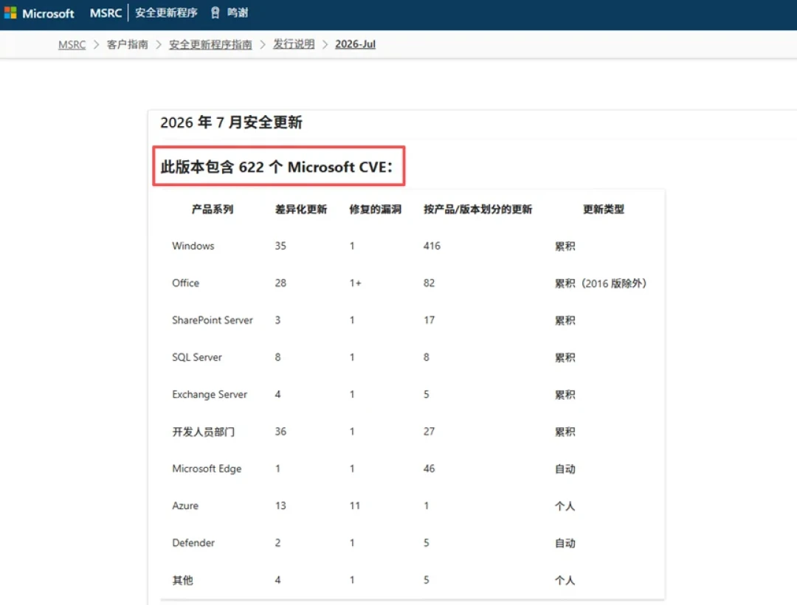Click the value 82 in Office row
797x605 pixels.
(429, 283)
